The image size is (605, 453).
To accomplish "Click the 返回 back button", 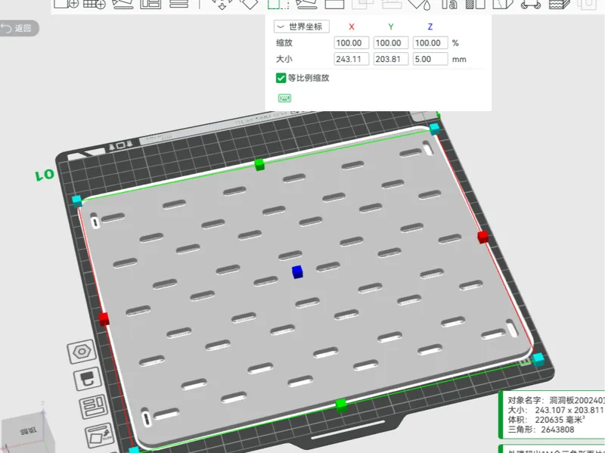I will (20, 28).
